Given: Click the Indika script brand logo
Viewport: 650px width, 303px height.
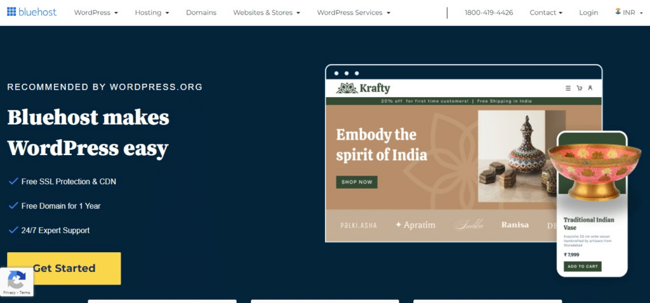Looking at the screenshot, I should pos(469,225).
